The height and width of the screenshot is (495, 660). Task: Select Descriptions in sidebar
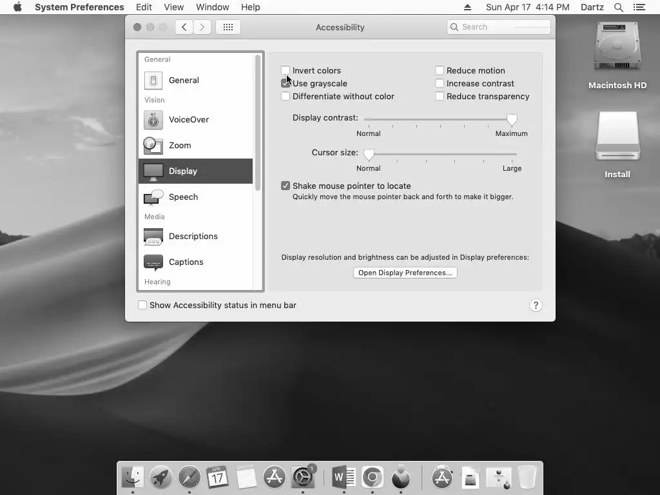196,236
